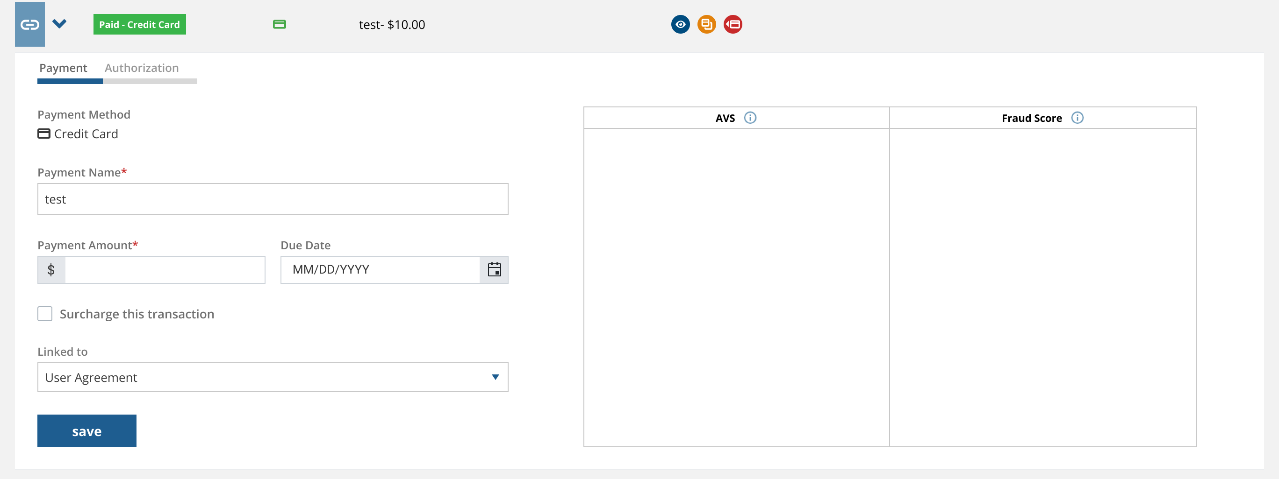Click the Fraud Score info icon
The height and width of the screenshot is (479, 1279).
[1077, 118]
